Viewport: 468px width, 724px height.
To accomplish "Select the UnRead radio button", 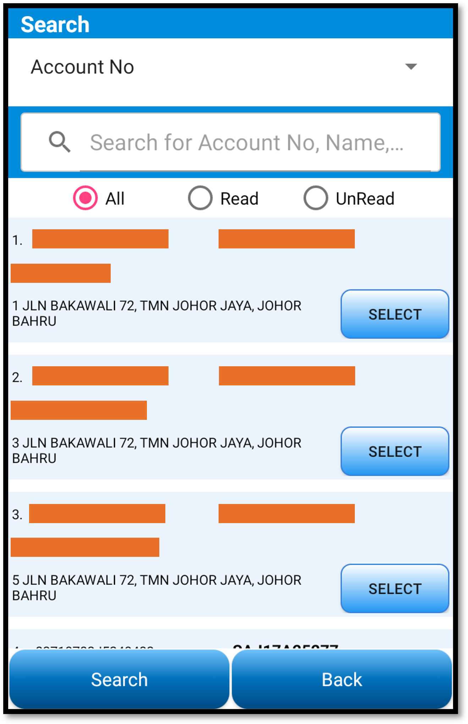I will click(x=315, y=198).
